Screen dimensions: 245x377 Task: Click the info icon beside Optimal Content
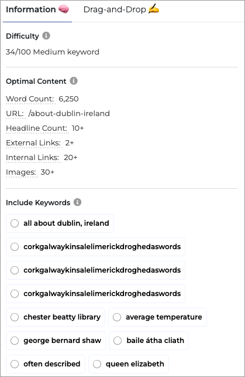coord(74,81)
